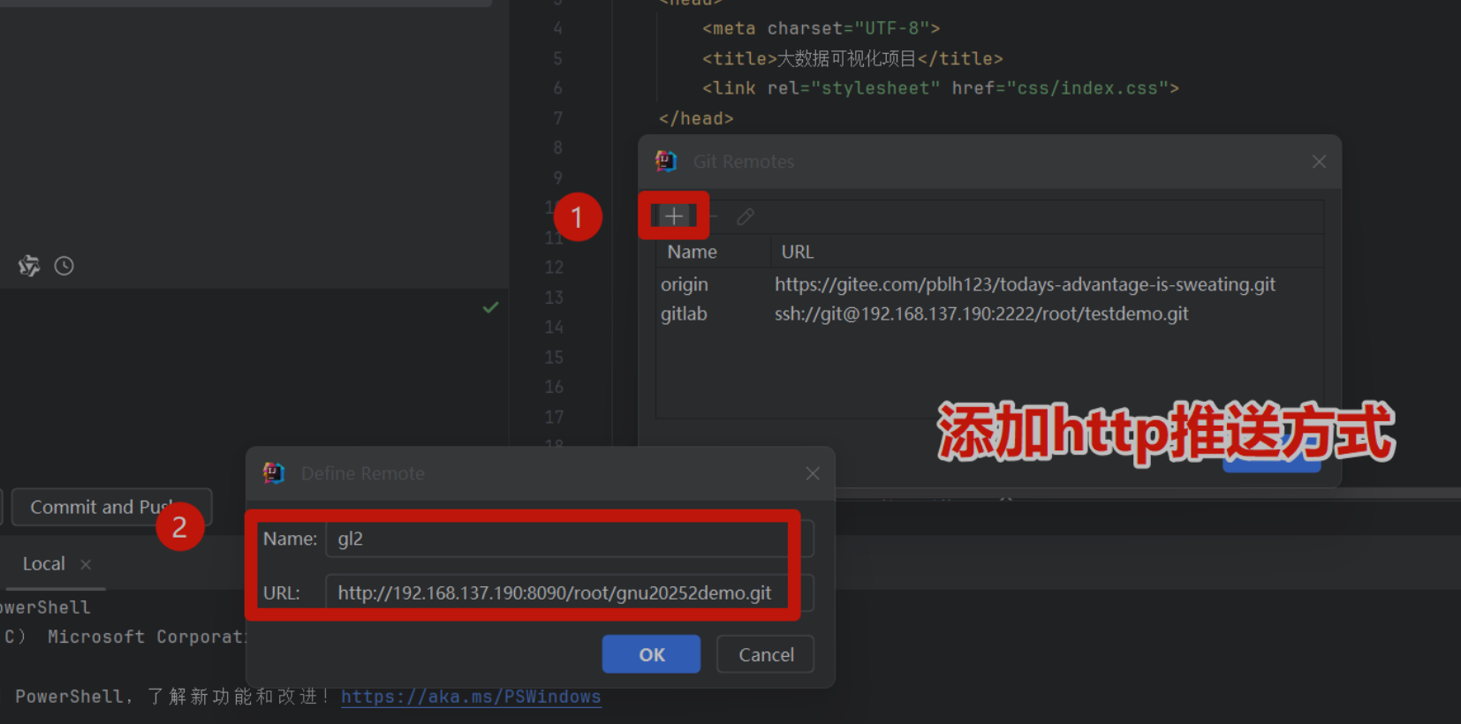Close the Define Remote dialog

(813, 473)
